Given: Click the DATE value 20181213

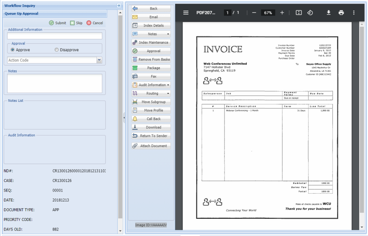Looking at the screenshot, I should pos(61,200).
